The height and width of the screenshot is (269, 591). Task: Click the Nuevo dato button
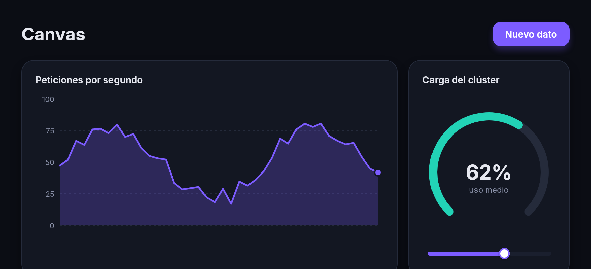[x=531, y=34]
